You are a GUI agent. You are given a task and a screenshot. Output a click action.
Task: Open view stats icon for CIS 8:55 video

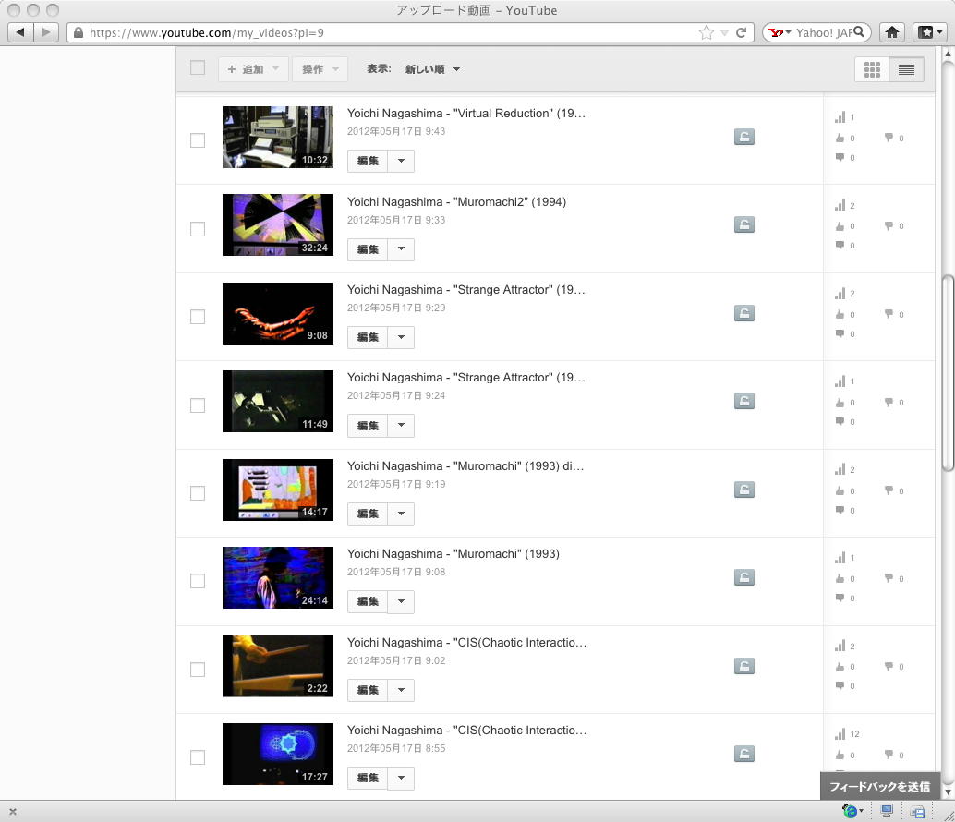click(x=840, y=733)
